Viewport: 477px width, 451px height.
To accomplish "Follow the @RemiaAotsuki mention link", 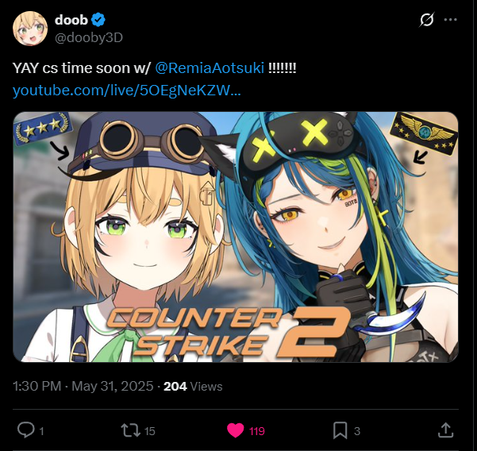I will tap(210, 67).
